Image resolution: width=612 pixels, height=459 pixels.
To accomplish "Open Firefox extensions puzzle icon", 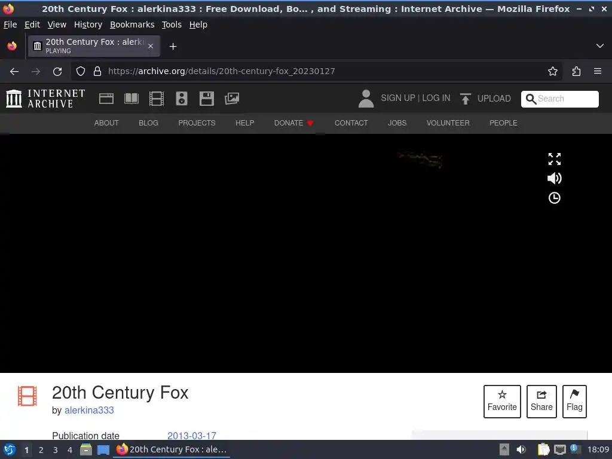I will pos(576,71).
